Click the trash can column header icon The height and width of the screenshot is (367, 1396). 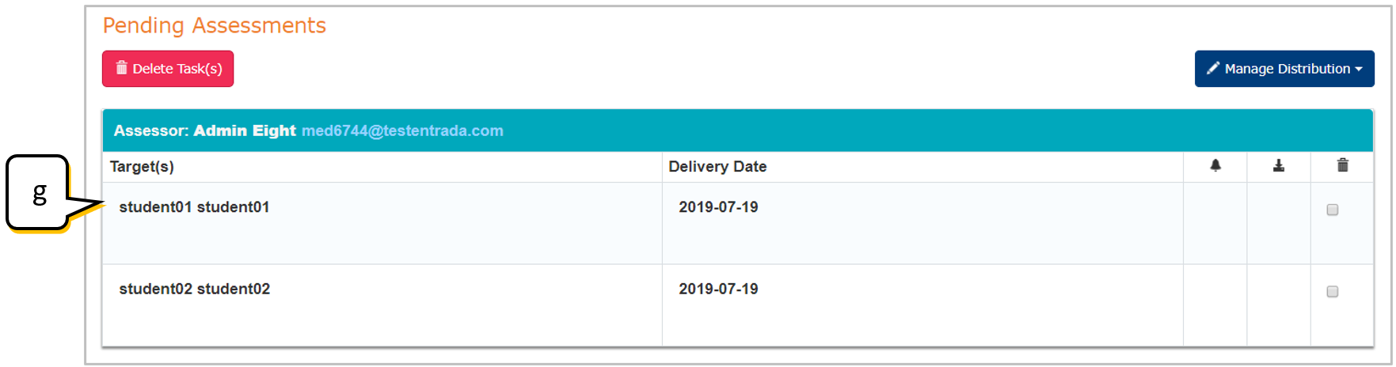click(x=1343, y=165)
